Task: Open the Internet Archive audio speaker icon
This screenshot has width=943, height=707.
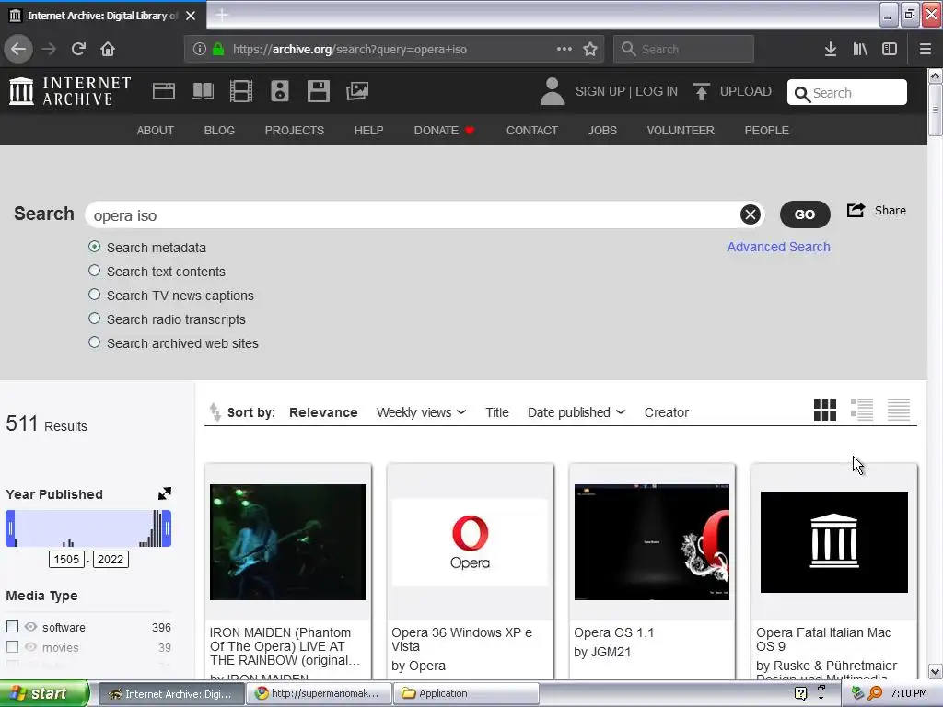Action: [x=280, y=91]
